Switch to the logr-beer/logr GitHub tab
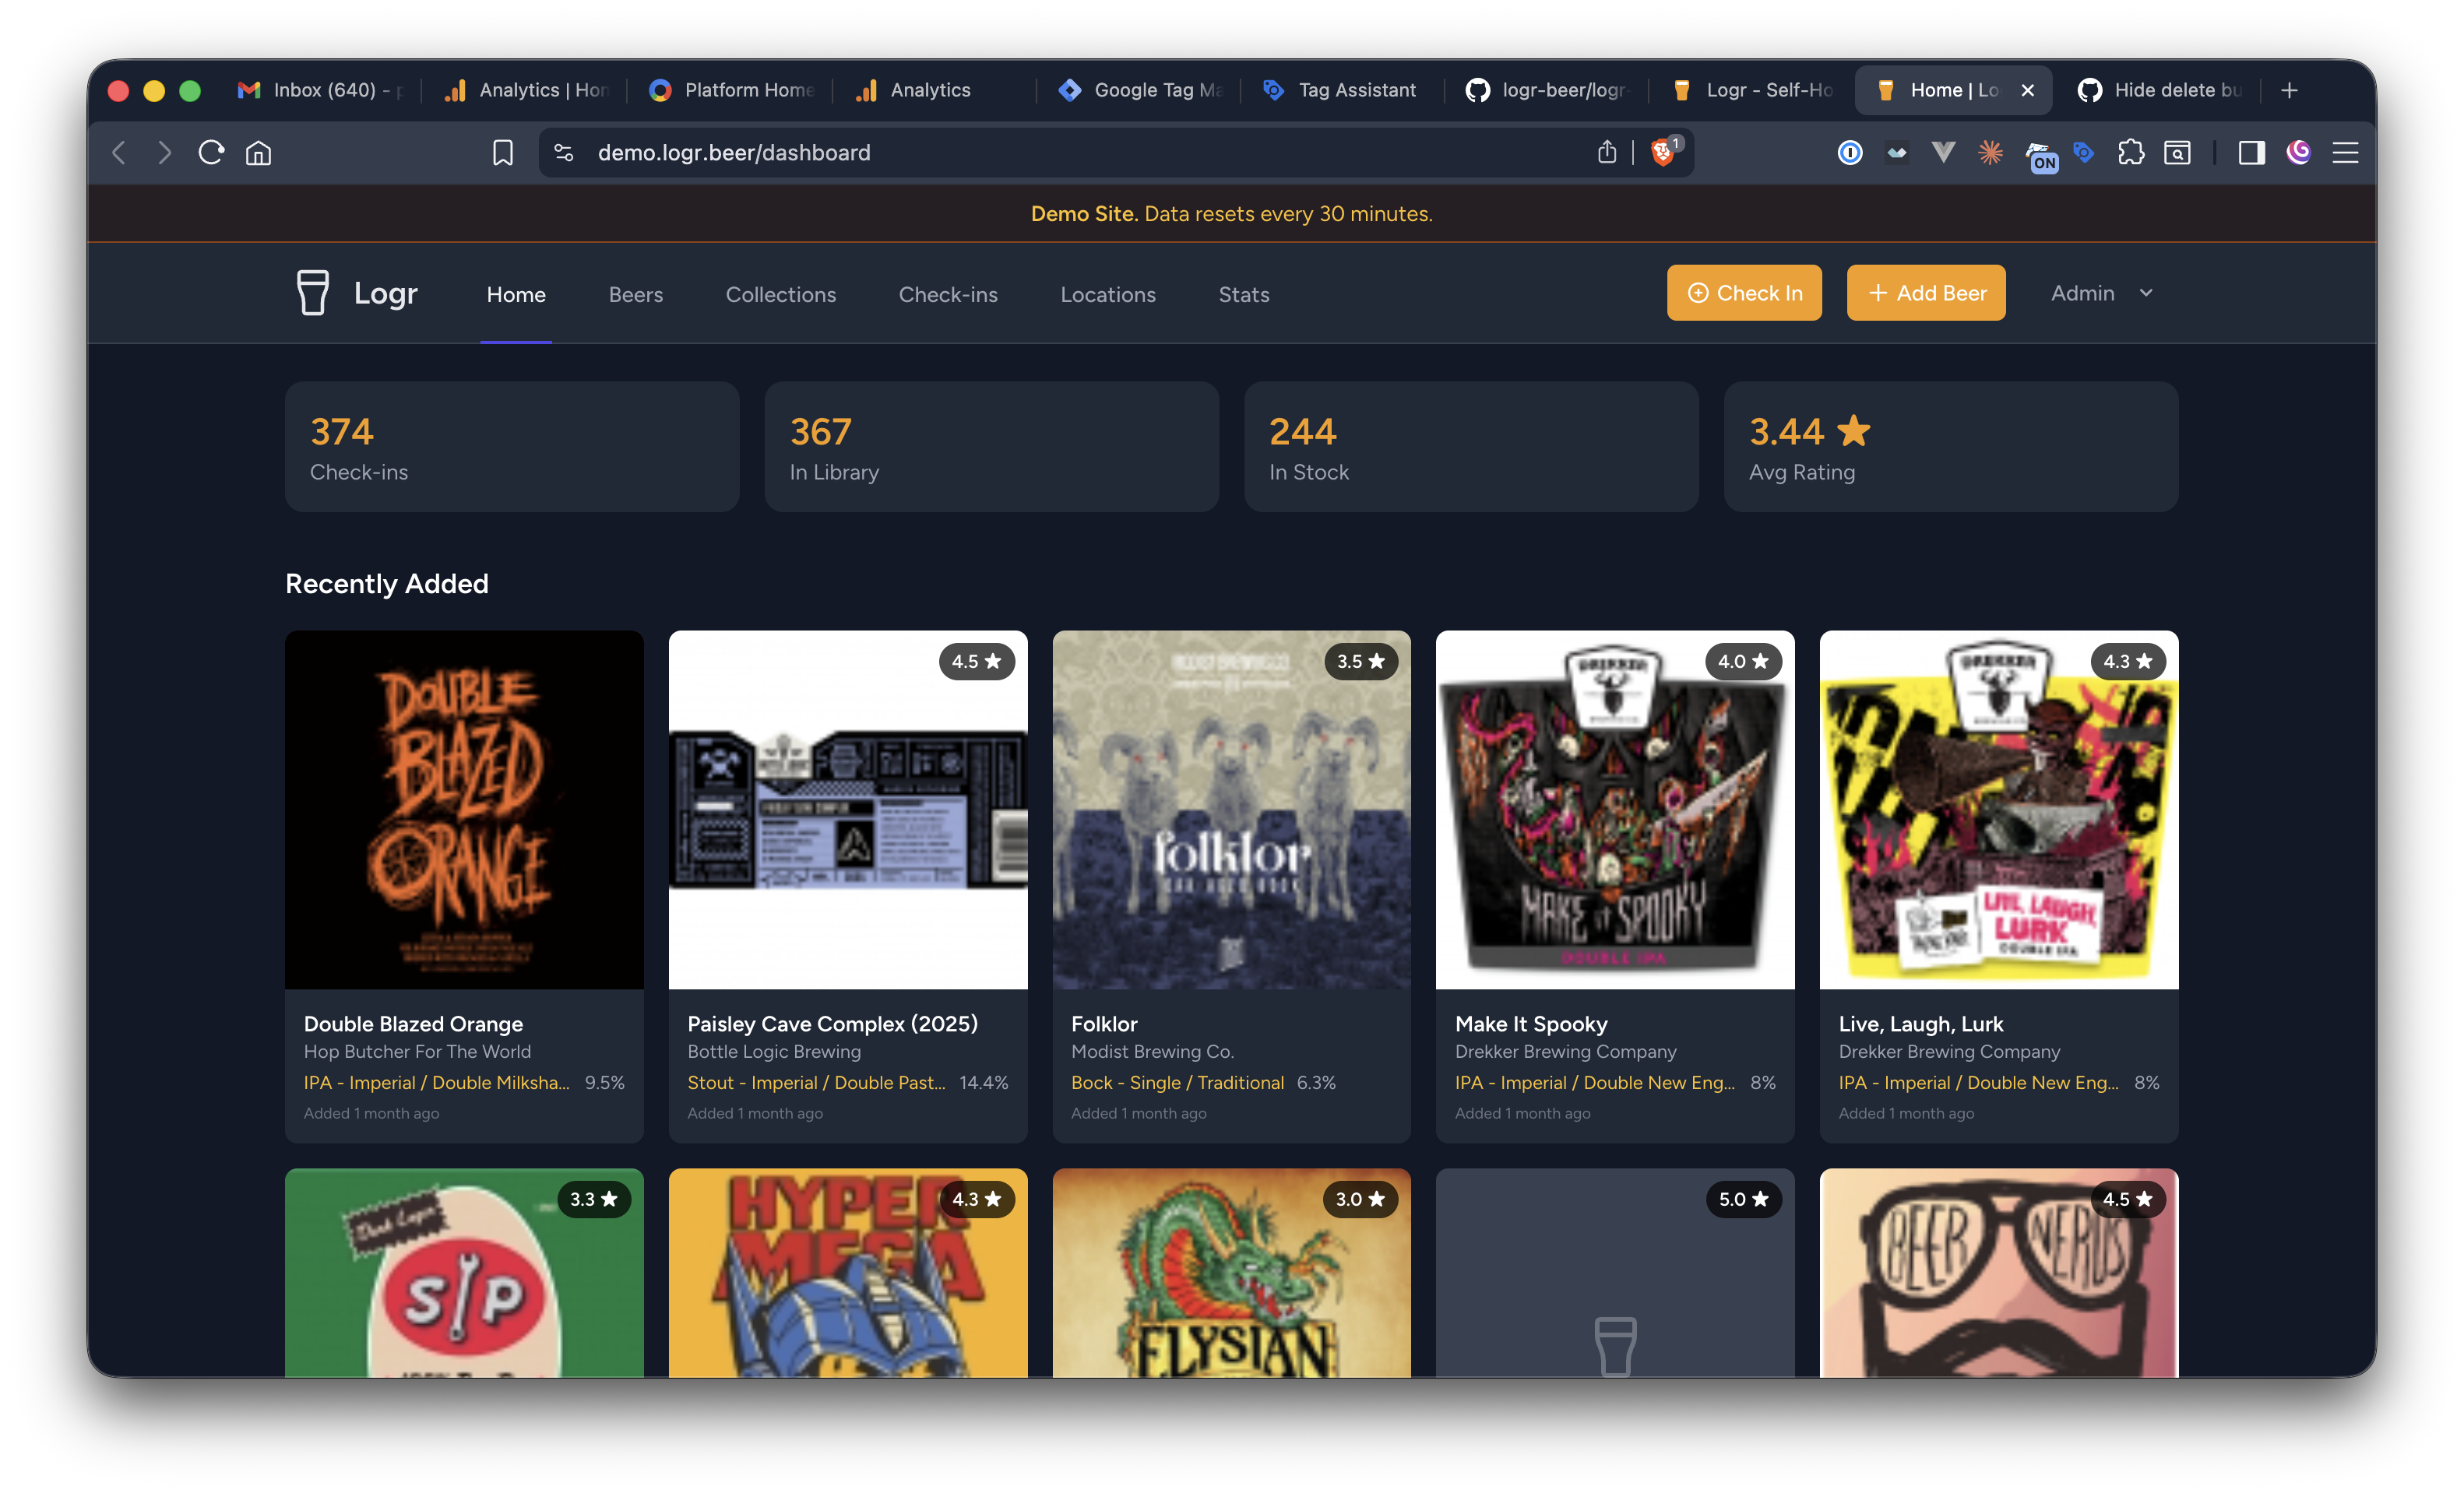The height and width of the screenshot is (1493, 2464). click(1548, 90)
